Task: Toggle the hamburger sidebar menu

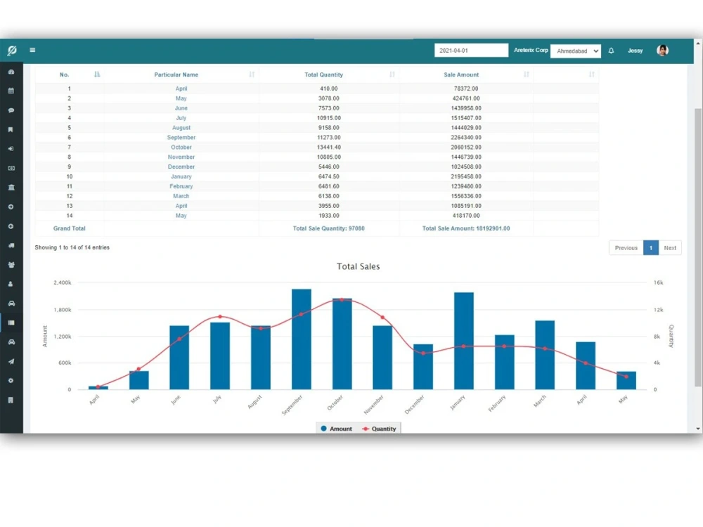Action: click(32, 50)
